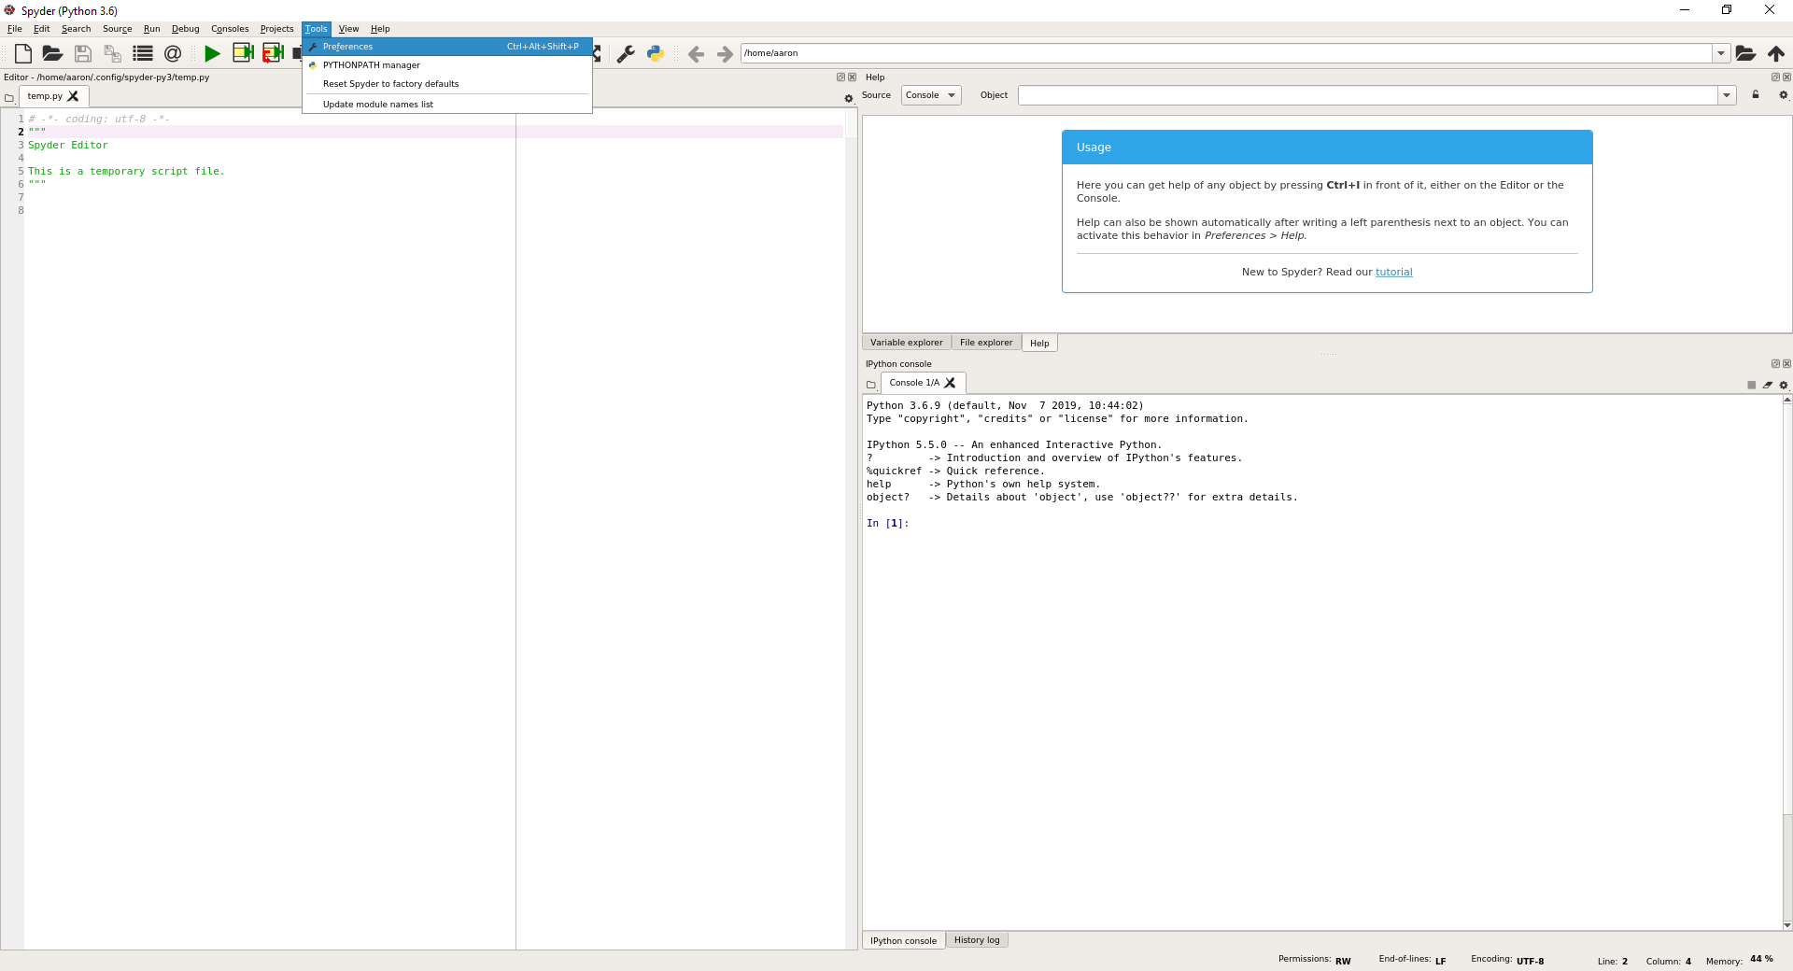
Task: Run file with the green play button
Action: (x=213, y=54)
